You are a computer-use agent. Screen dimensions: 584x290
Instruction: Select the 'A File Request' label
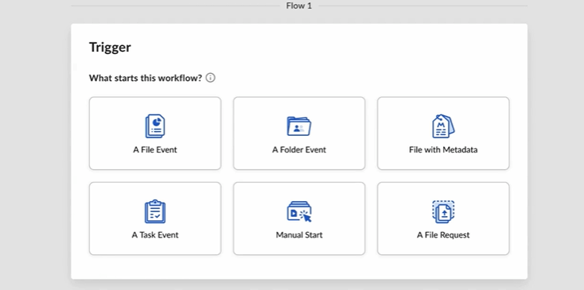(443, 235)
